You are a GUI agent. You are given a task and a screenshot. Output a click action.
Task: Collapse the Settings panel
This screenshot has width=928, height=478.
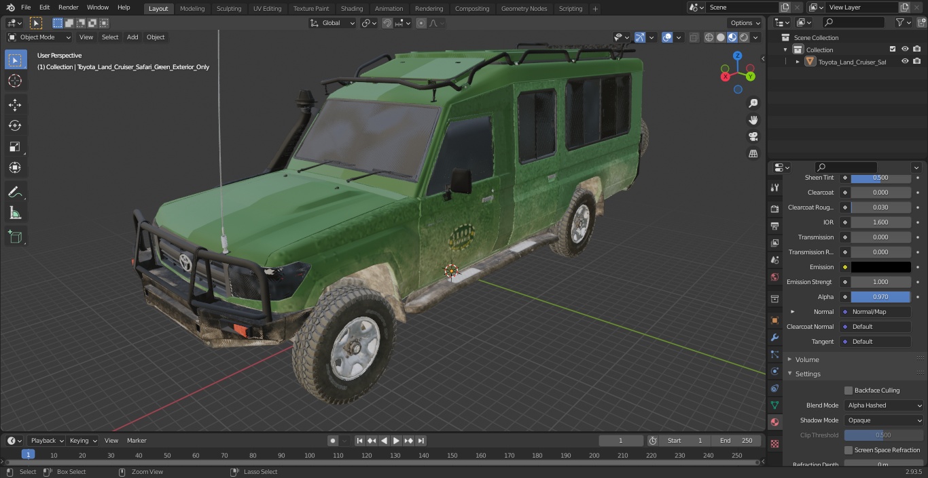pos(807,374)
